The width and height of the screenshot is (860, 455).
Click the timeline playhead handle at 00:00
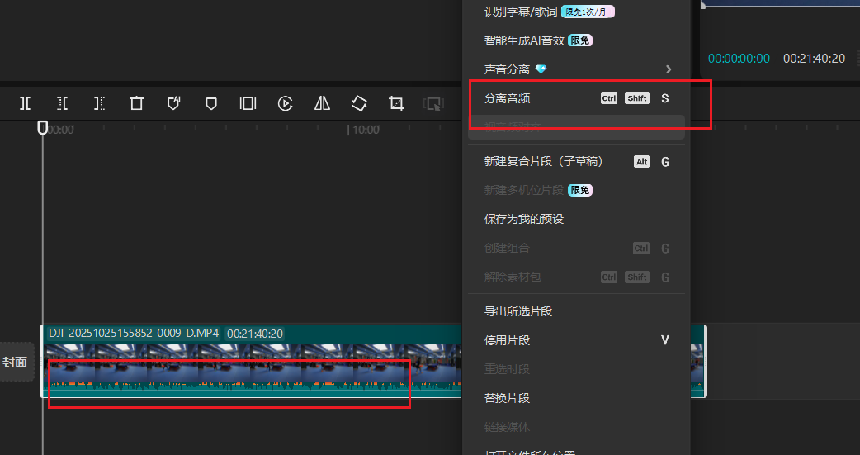click(43, 128)
